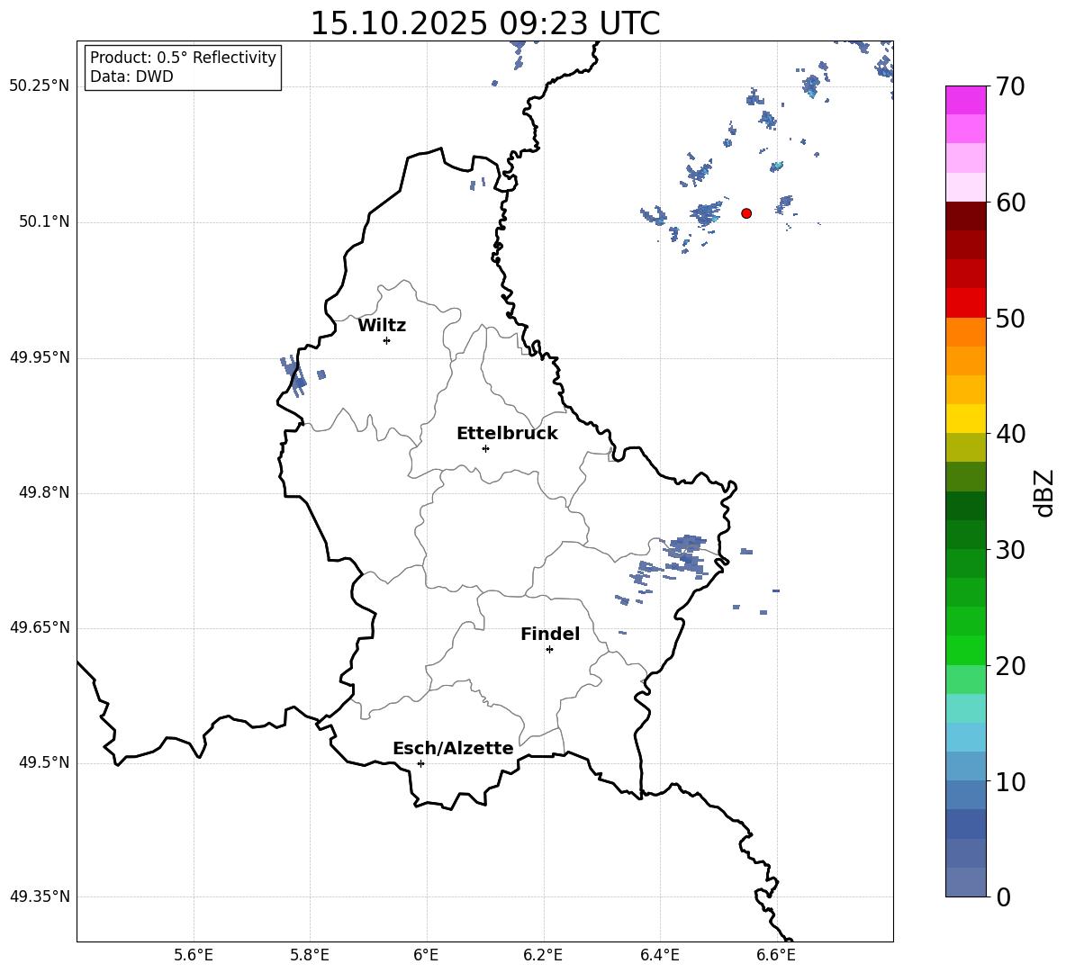Click the red dot marker on the map
The width and height of the screenshot is (1066, 973).
click(746, 213)
